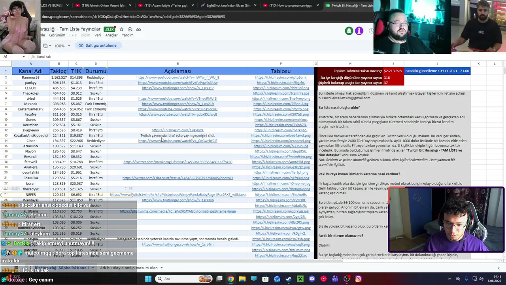
Task: Open the dropdown on 'Adı bu olayla anılıp masum olan' tab
Action: 161,268
